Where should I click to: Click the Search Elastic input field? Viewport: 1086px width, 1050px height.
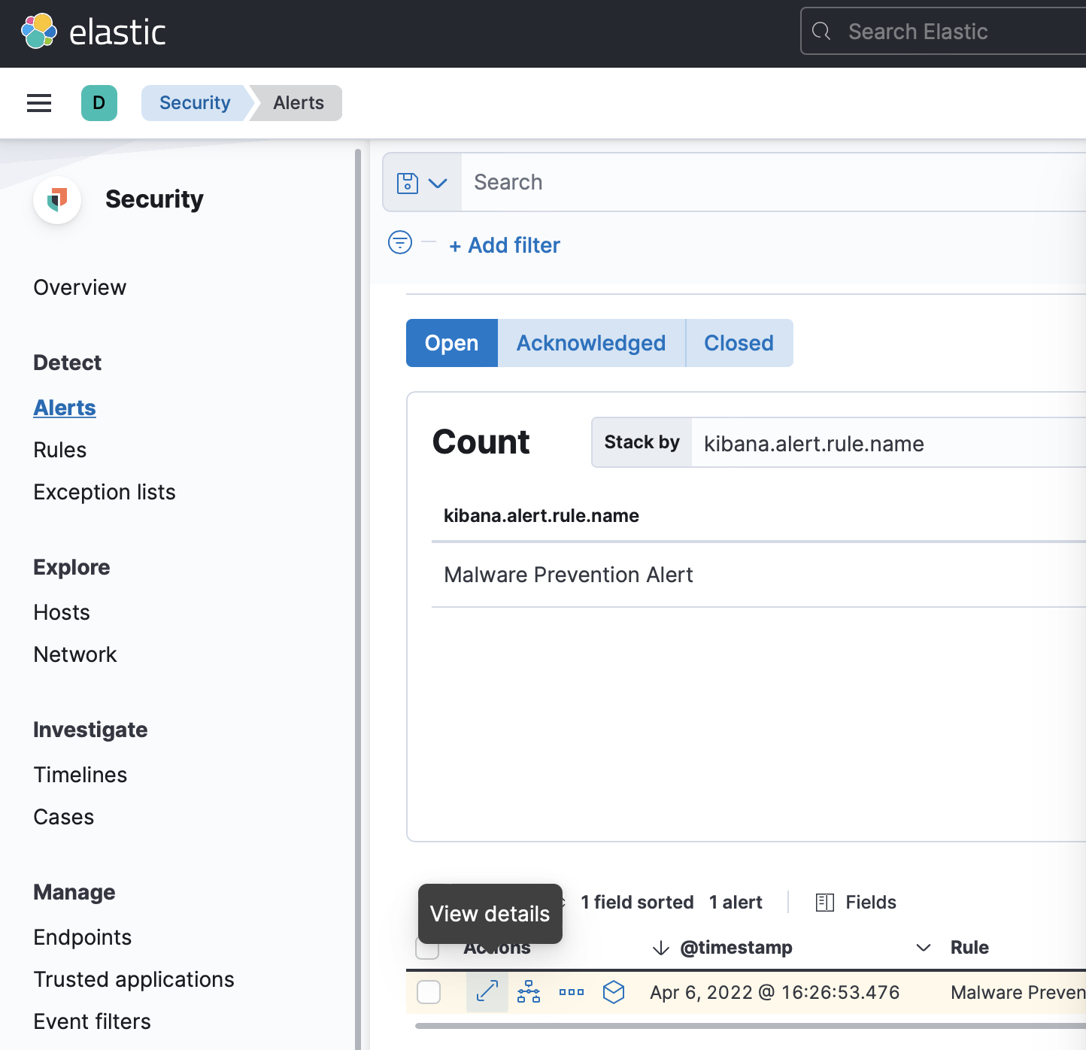coord(955,32)
